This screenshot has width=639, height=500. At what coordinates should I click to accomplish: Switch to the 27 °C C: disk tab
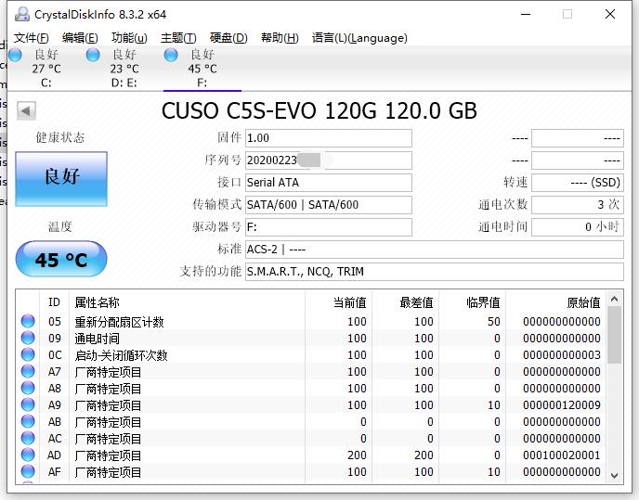pyautogui.click(x=46, y=68)
